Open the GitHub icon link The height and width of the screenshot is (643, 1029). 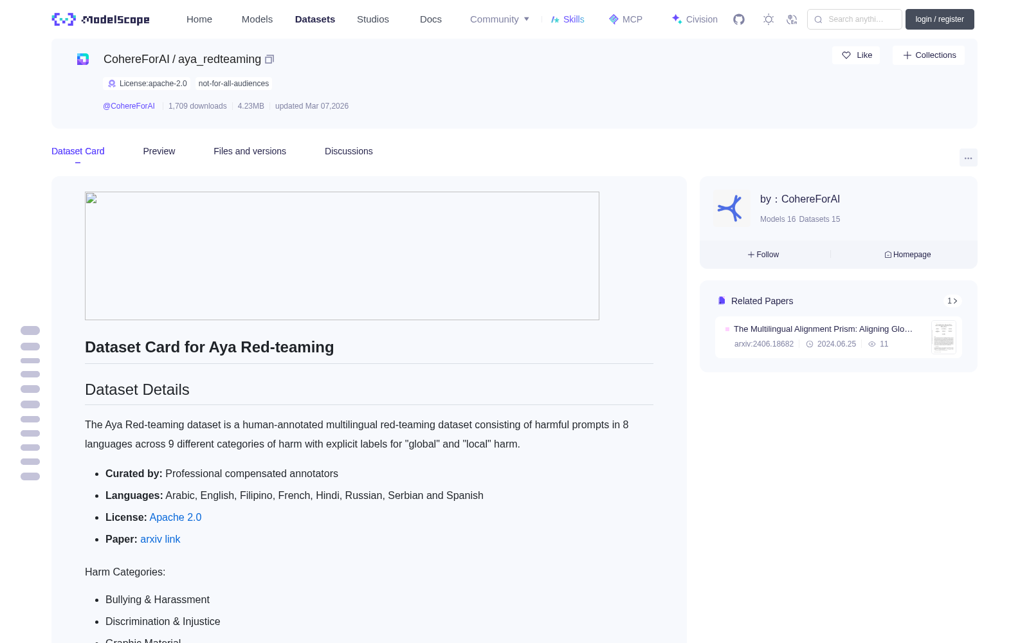point(739,19)
